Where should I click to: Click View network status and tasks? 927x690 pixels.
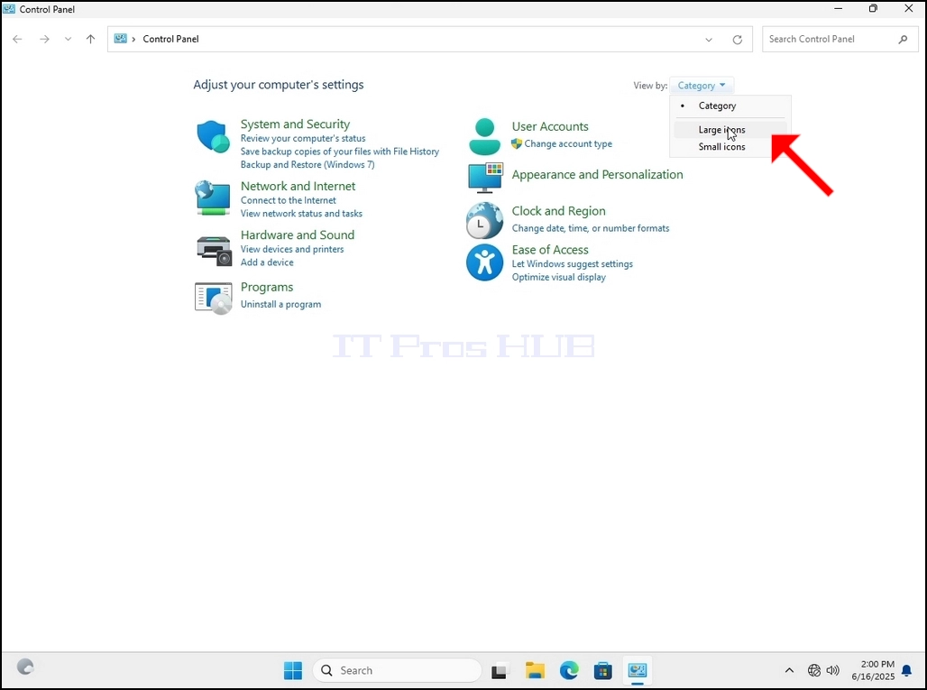click(x=301, y=214)
